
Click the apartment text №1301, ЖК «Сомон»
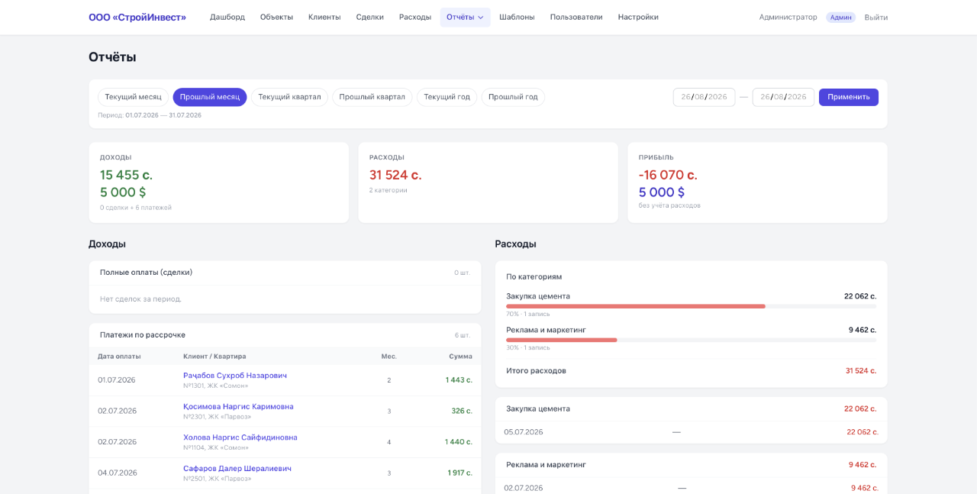216,386
